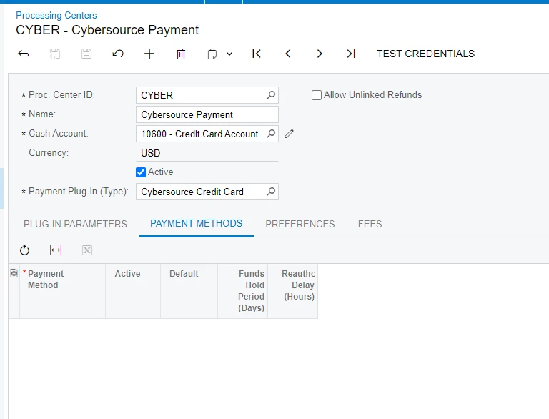The width and height of the screenshot is (549, 419).
Task: Click the Payment Method column header
Action: pos(62,291)
